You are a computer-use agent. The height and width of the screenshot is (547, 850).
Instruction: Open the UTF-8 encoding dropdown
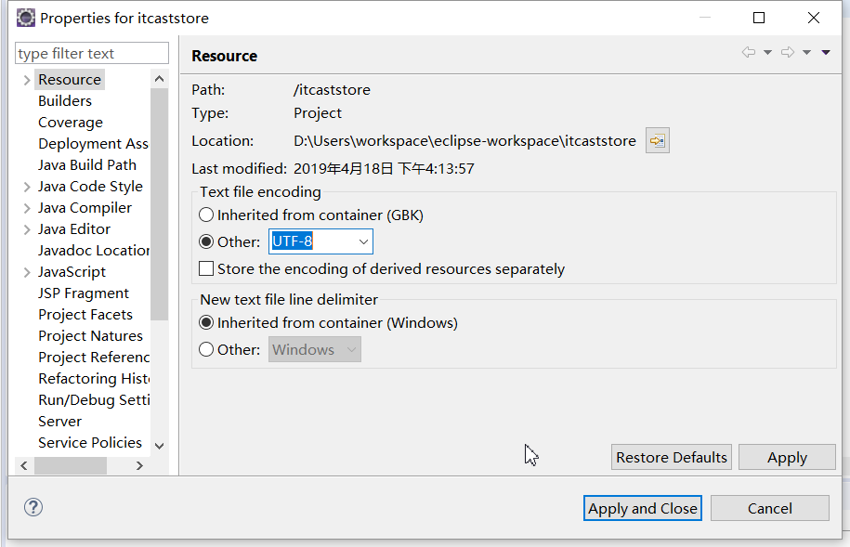tap(363, 242)
